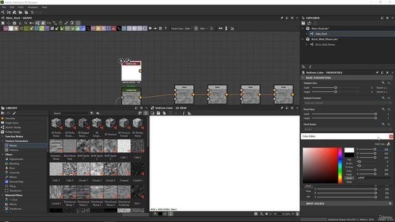Pin the Properties panel
Image resolution: width=395 pixels, height=222 pixels.
pyautogui.click(x=377, y=73)
